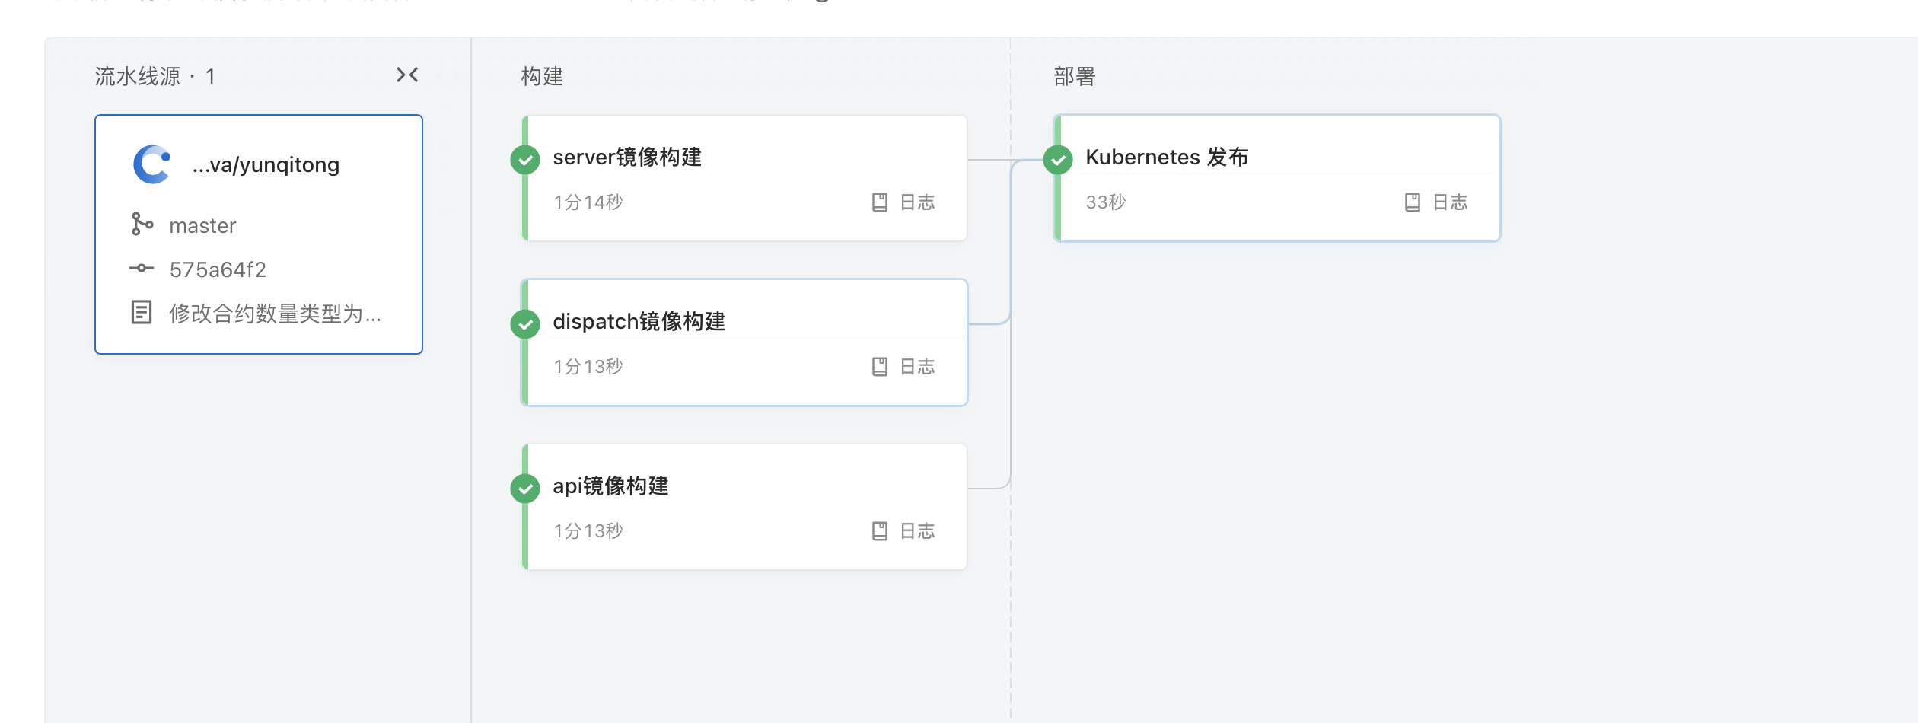Click api镜像构建 green success check icon

click(x=525, y=489)
